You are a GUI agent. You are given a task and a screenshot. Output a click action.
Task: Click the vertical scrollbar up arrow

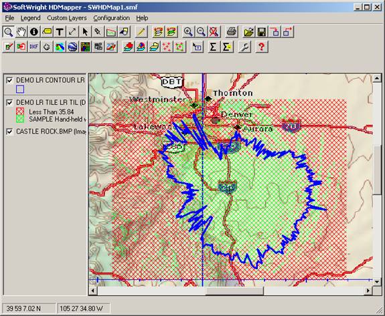[x=377, y=78]
